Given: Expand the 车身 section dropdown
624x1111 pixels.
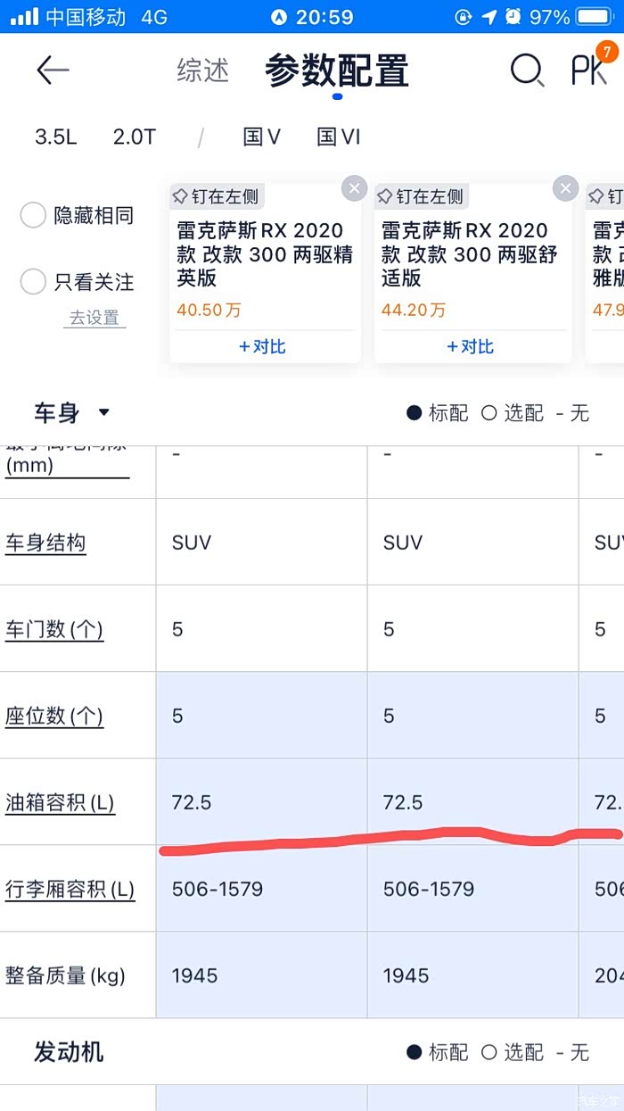Looking at the screenshot, I should coord(104,412).
